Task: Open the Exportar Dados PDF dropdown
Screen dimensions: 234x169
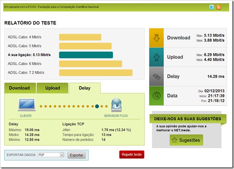Action: pyautogui.click(x=51, y=155)
